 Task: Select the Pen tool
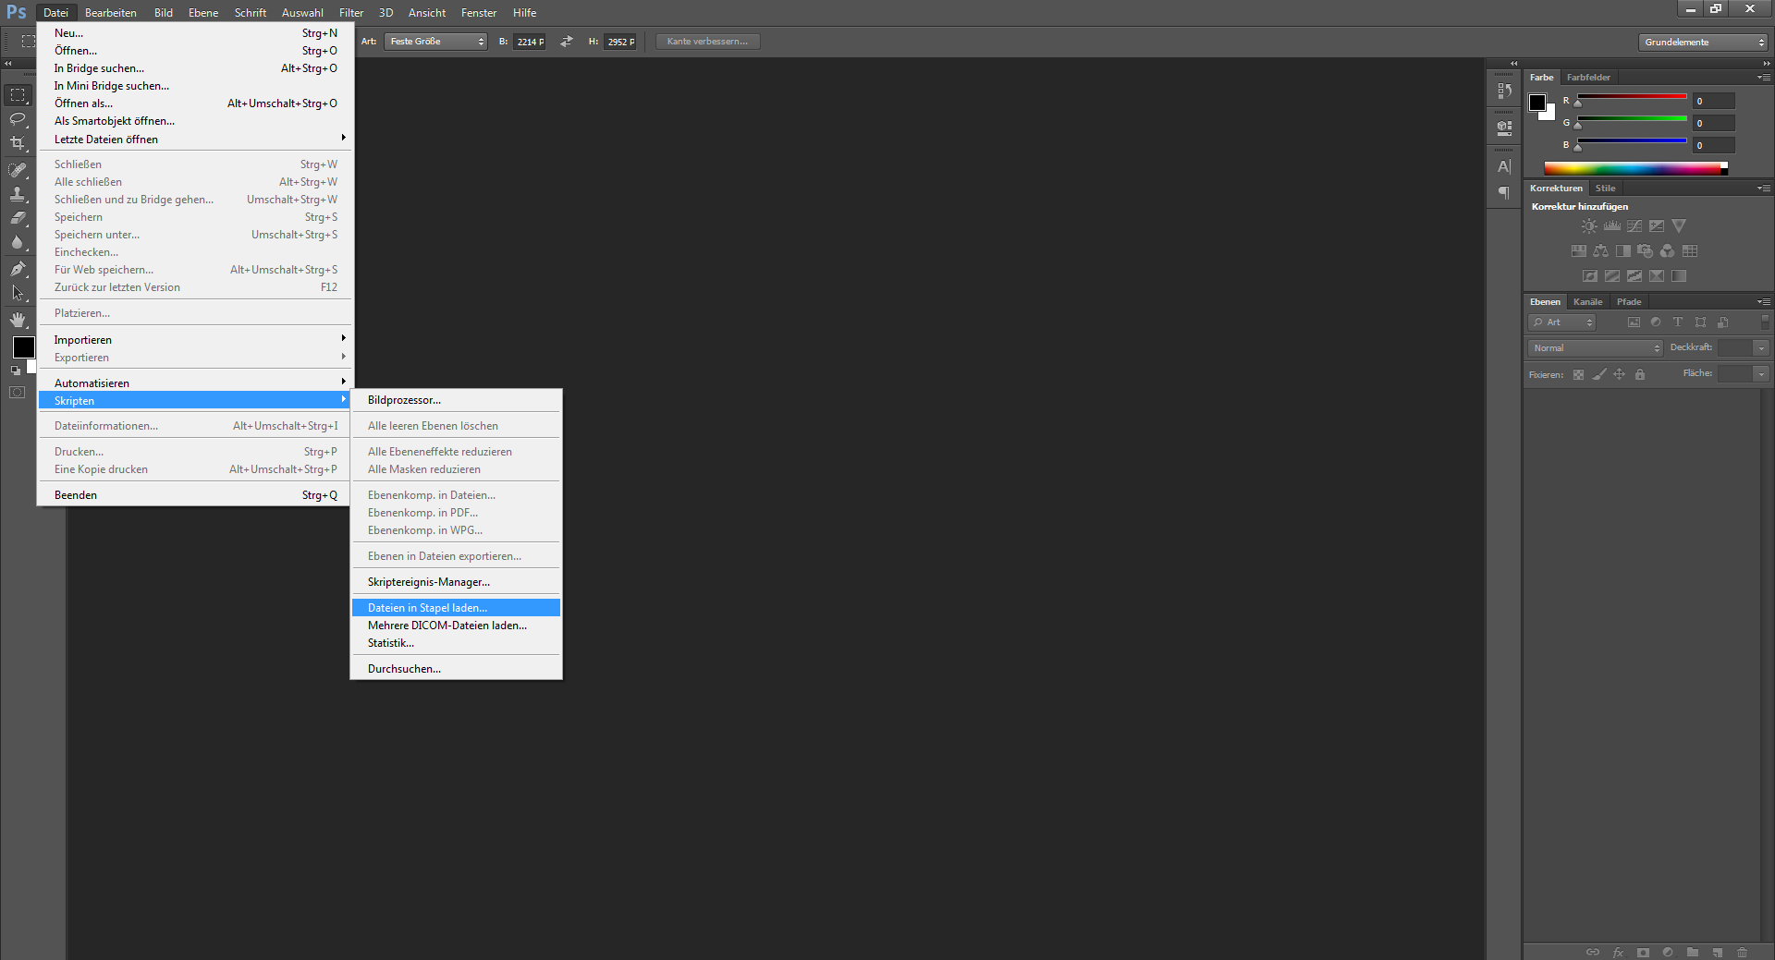(x=18, y=269)
